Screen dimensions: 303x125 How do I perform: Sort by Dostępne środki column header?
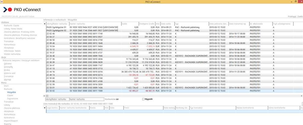[x=147, y=24]
